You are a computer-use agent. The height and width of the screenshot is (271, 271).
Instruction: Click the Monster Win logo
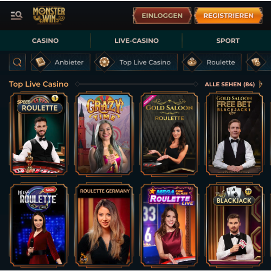coord(49,16)
